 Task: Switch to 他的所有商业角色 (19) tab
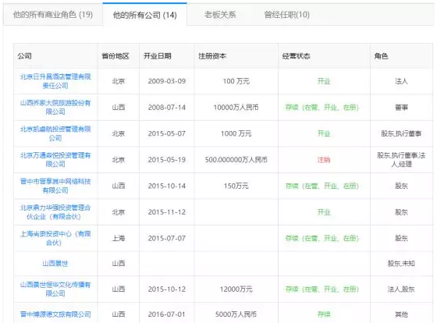[53, 15]
